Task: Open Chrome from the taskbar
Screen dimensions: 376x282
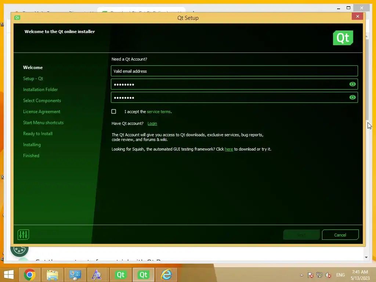Action: 29,275
